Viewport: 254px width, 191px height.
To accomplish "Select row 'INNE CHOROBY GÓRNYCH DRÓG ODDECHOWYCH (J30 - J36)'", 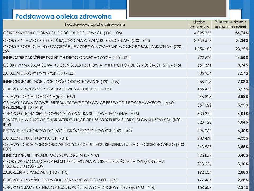I will tap(126, 81).
